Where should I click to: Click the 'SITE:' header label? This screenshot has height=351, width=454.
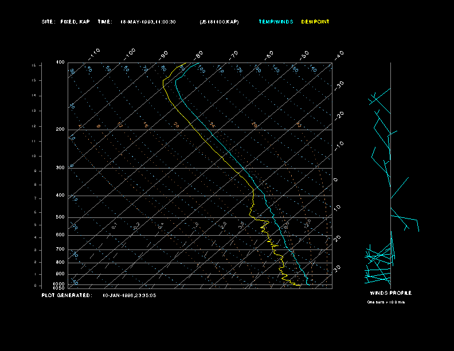(48, 22)
